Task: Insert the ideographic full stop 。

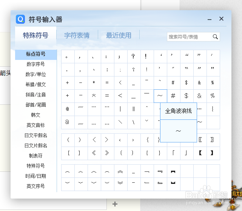Action: [x=68, y=57]
